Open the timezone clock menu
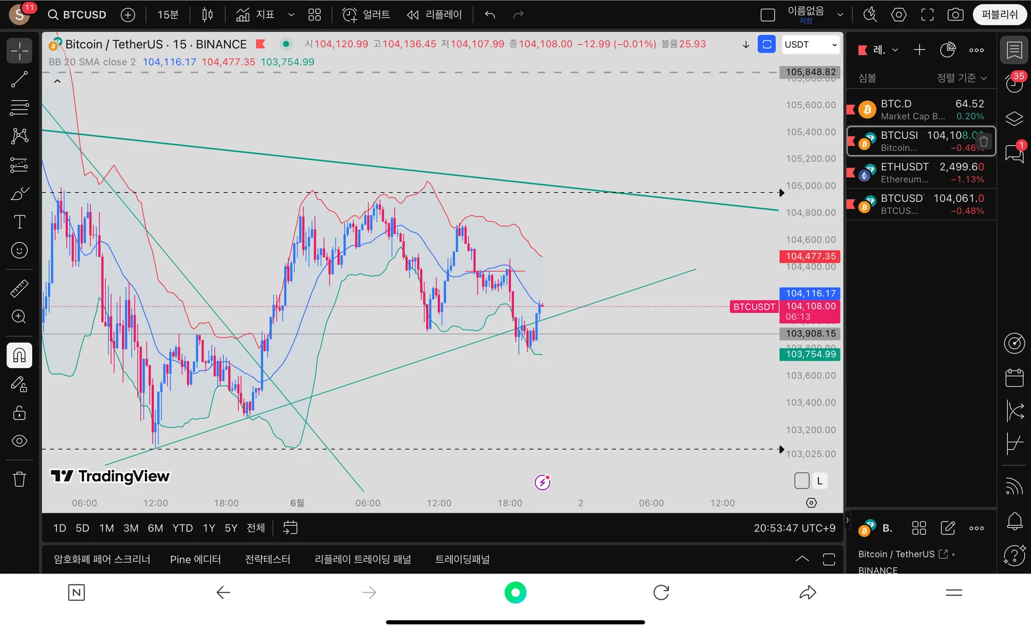The height and width of the screenshot is (630, 1031). click(x=794, y=528)
